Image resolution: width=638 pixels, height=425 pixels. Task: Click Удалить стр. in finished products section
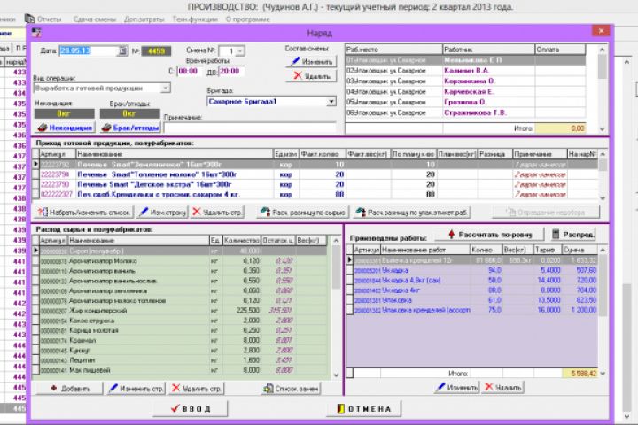(218, 212)
